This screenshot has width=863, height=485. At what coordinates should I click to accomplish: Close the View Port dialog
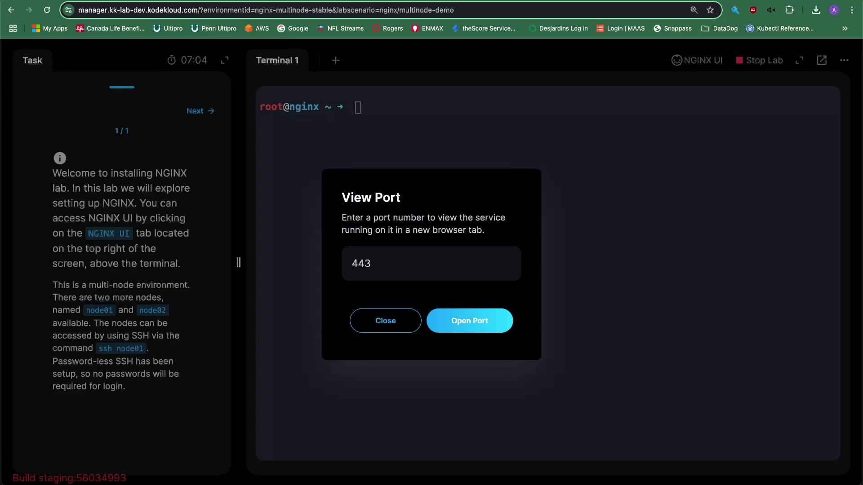pyautogui.click(x=385, y=321)
